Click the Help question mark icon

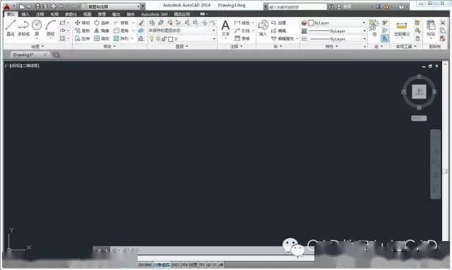[401, 6]
